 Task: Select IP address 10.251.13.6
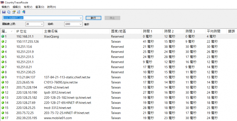[24, 47]
